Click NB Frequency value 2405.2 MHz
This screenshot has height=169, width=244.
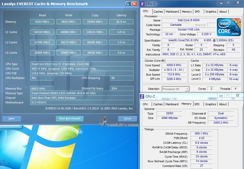(x=221, y=123)
